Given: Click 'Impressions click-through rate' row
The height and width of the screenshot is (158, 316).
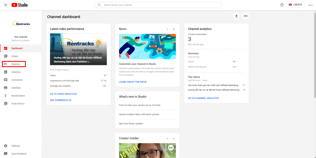Looking at the screenshot, I should pyautogui.click(x=78, y=81).
